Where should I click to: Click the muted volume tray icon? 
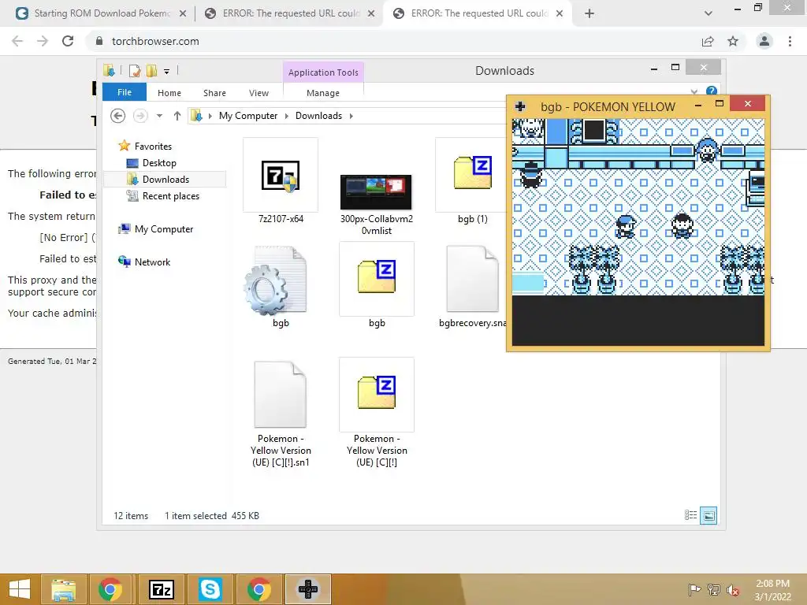732,590
